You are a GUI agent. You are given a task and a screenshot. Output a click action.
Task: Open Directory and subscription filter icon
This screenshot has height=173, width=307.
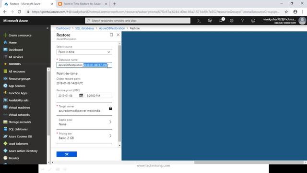coord(210,21)
